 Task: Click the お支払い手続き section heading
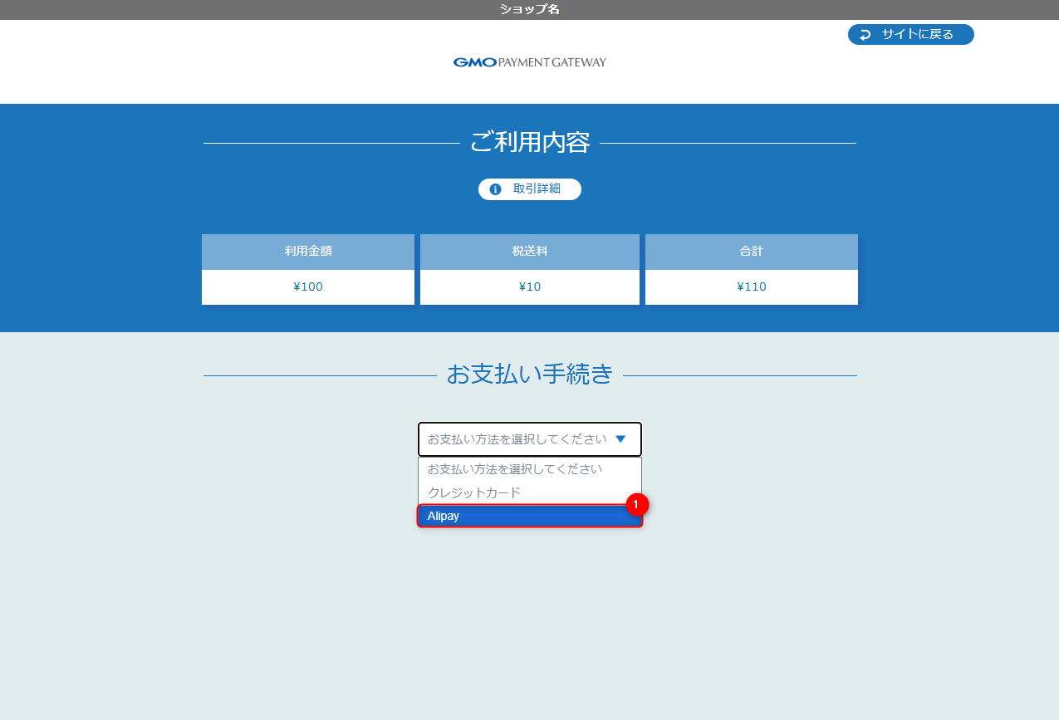click(x=529, y=375)
